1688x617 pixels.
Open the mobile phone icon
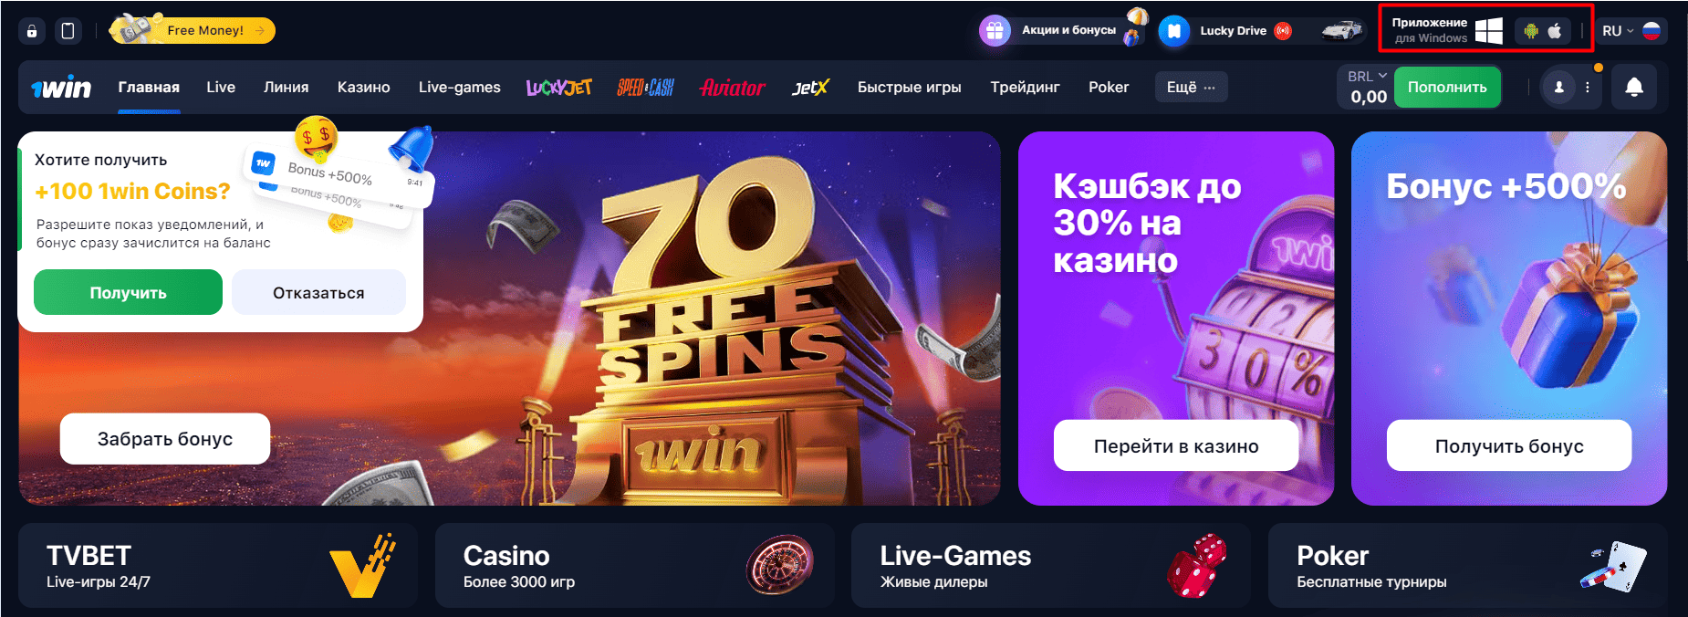click(x=68, y=31)
